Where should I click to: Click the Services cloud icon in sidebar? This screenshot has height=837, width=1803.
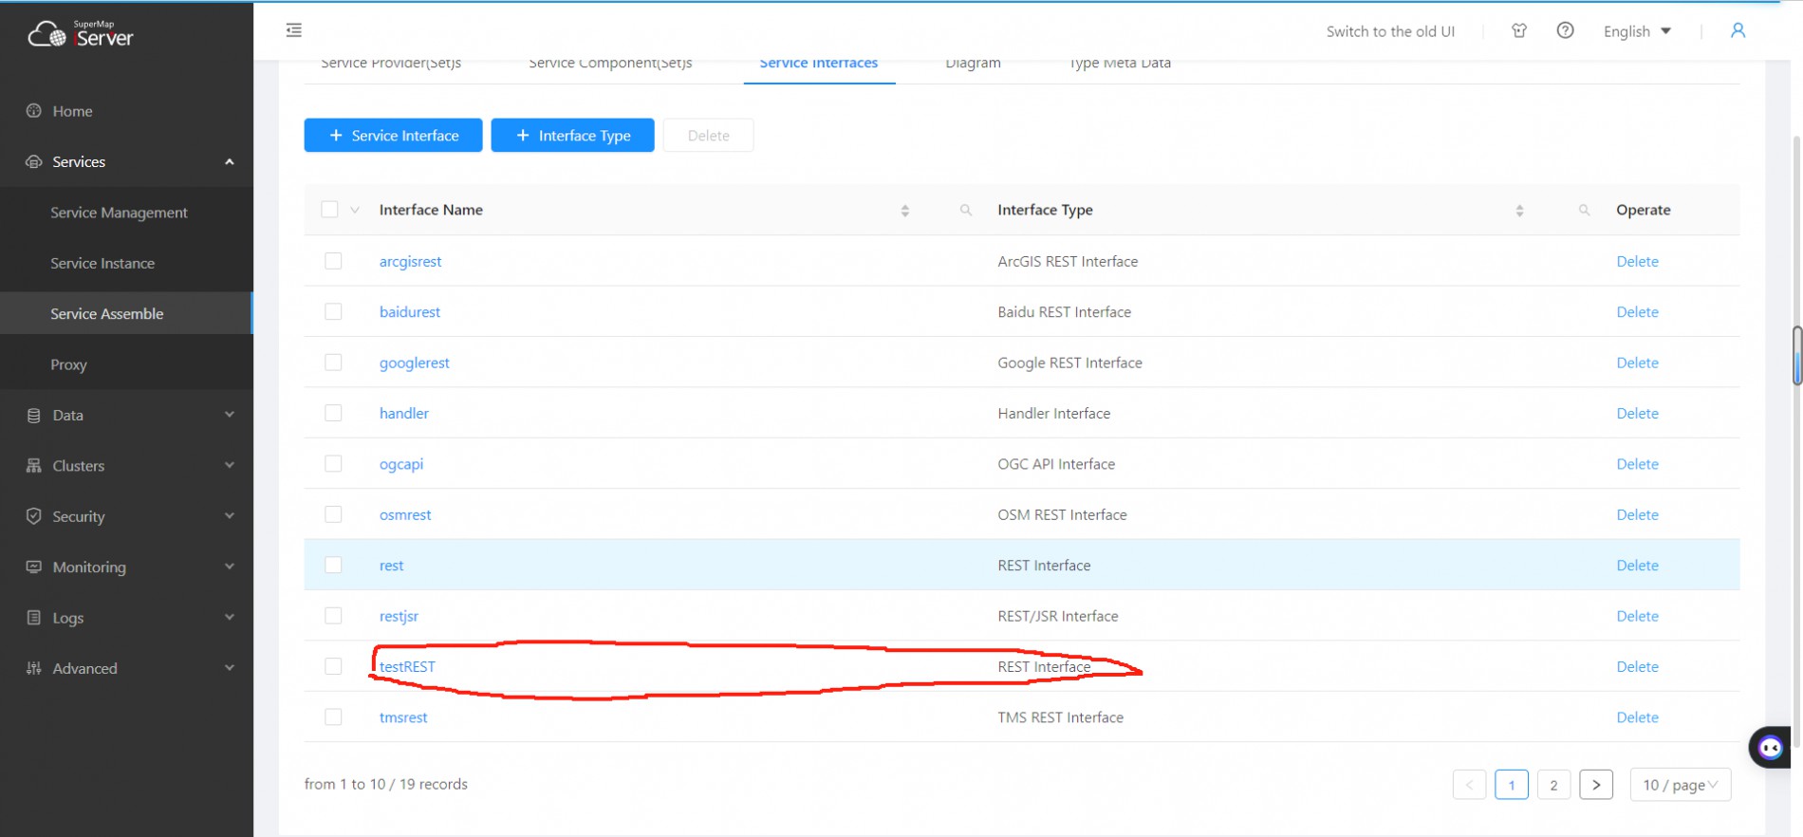[34, 161]
